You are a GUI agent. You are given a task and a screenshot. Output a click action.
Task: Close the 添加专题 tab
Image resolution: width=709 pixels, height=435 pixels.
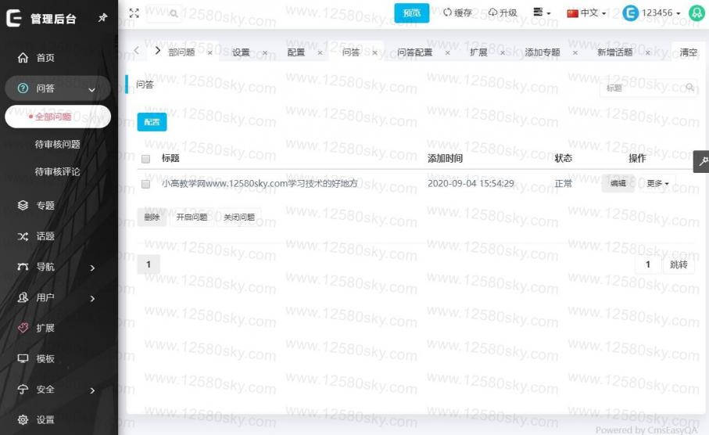pos(575,53)
